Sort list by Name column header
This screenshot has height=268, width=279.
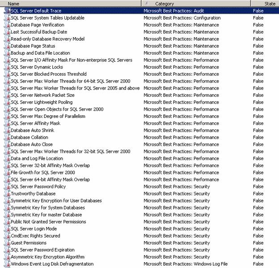click(71, 4)
